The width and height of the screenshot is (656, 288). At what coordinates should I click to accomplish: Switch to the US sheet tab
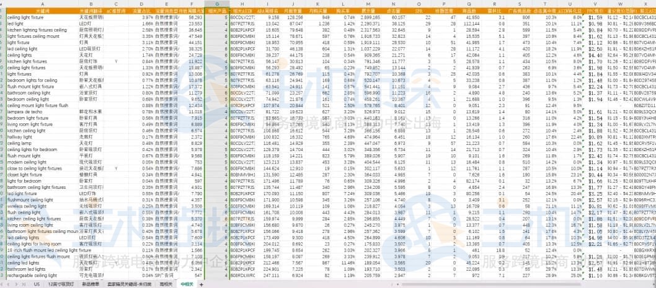(37, 285)
